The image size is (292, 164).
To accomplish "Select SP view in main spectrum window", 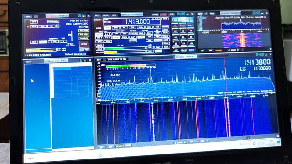I will pyautogui.click(x=101, y=147).
